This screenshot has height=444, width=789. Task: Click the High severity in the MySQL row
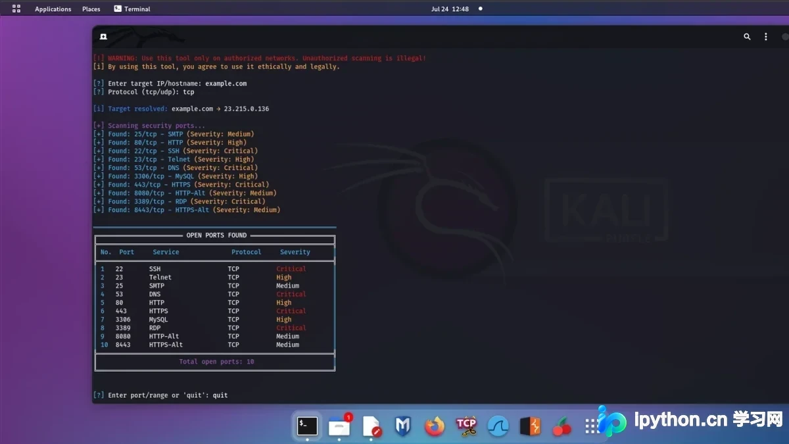tap(284, 320)
